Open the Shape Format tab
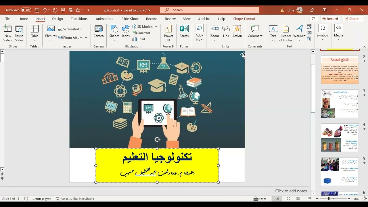368x207 pixels. 244,19
